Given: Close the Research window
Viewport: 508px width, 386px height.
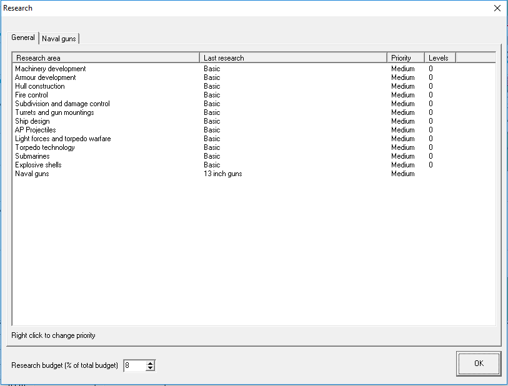Looking at the screenshot, I should (x=497, y=8).
